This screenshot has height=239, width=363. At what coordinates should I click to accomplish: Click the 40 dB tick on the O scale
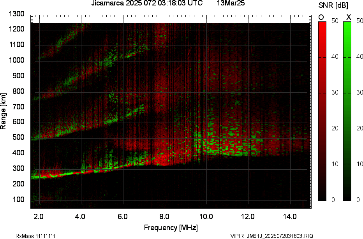[335, 57]
